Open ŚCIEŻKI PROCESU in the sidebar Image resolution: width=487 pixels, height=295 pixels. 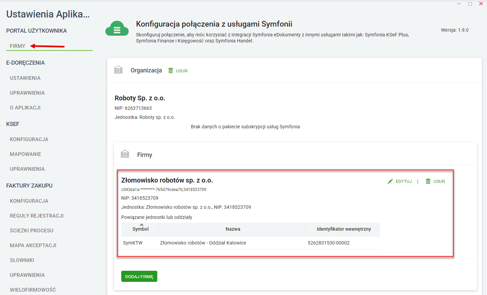point(32,231)
